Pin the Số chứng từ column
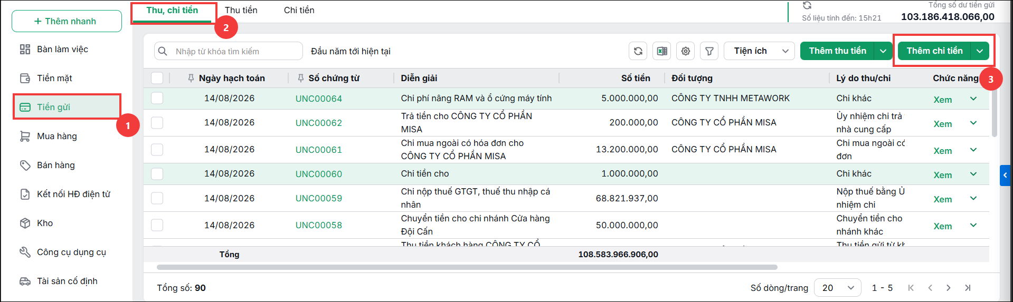1013x302 pixels. pos(300,78)
